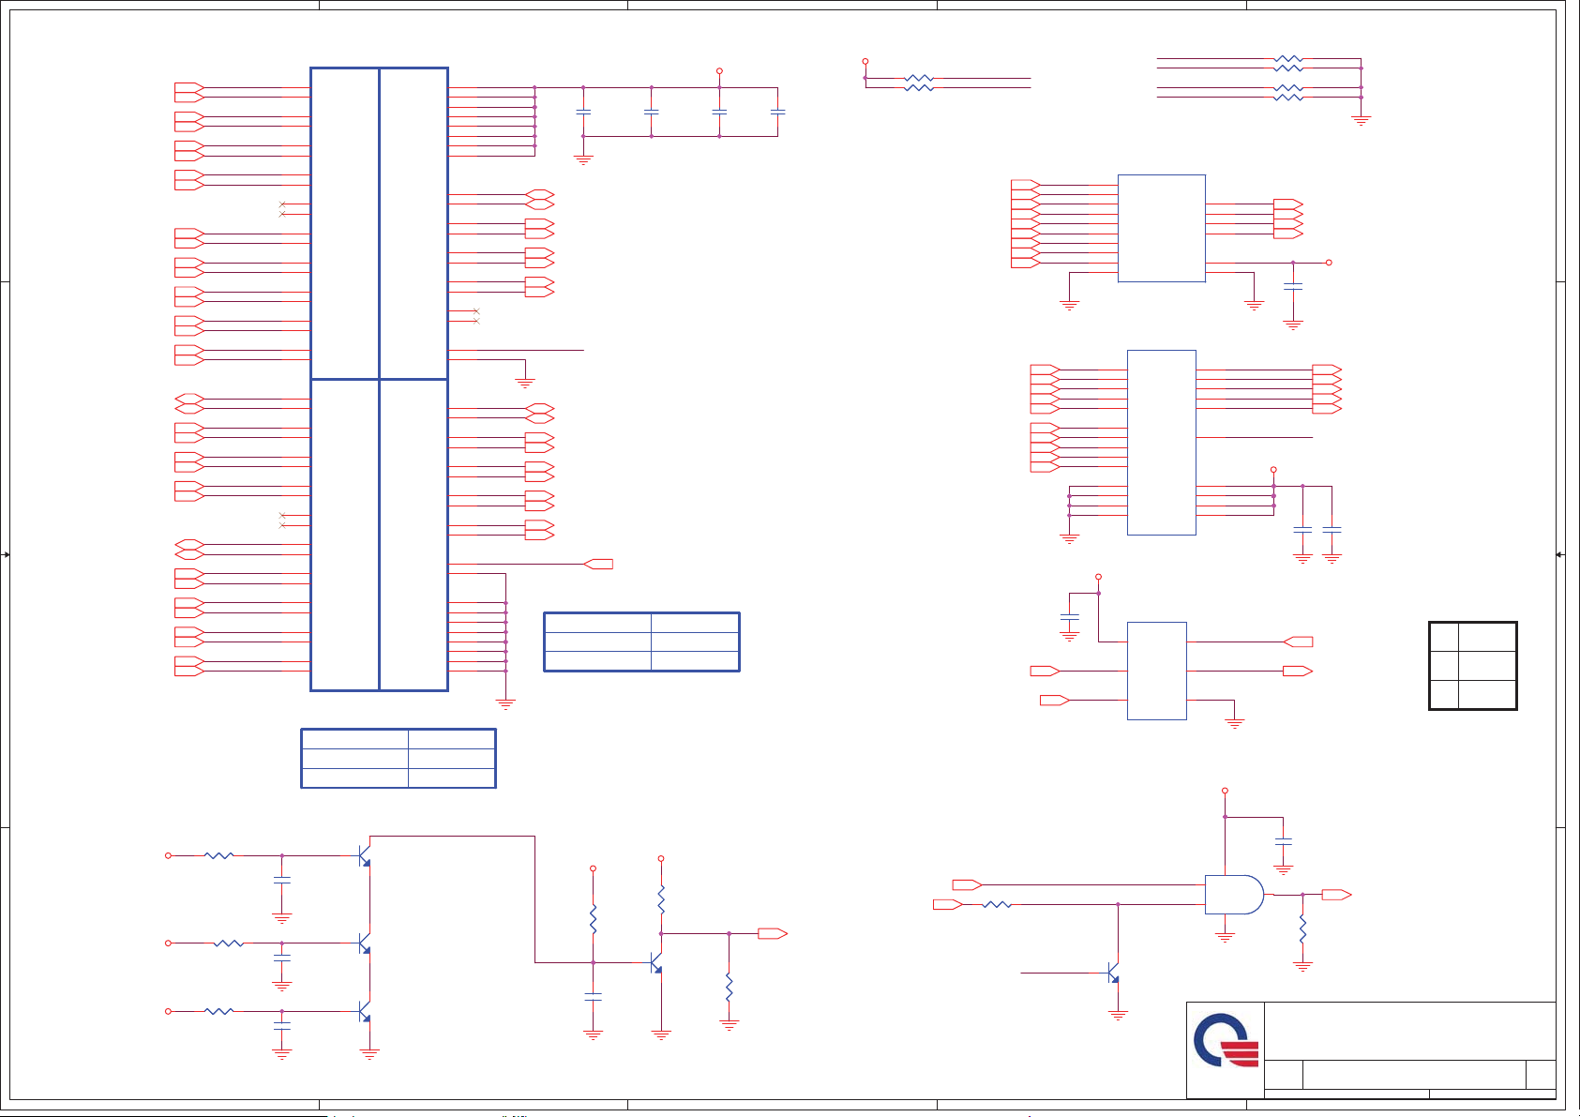Click the lone left-pointing port beside the large IC
The height and width of the screenshot is (1117, 1580).
click(x=598, y=564)
